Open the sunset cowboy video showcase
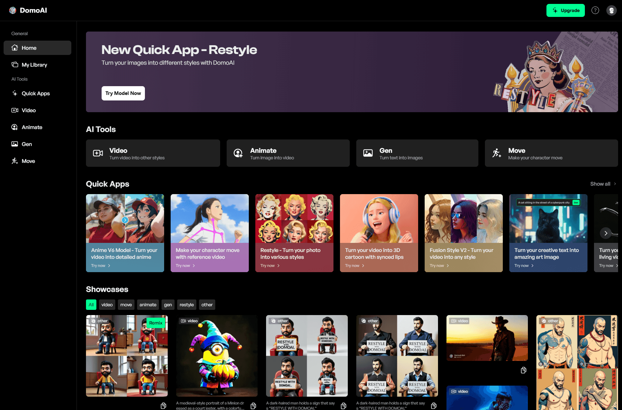 pos(487,338)
